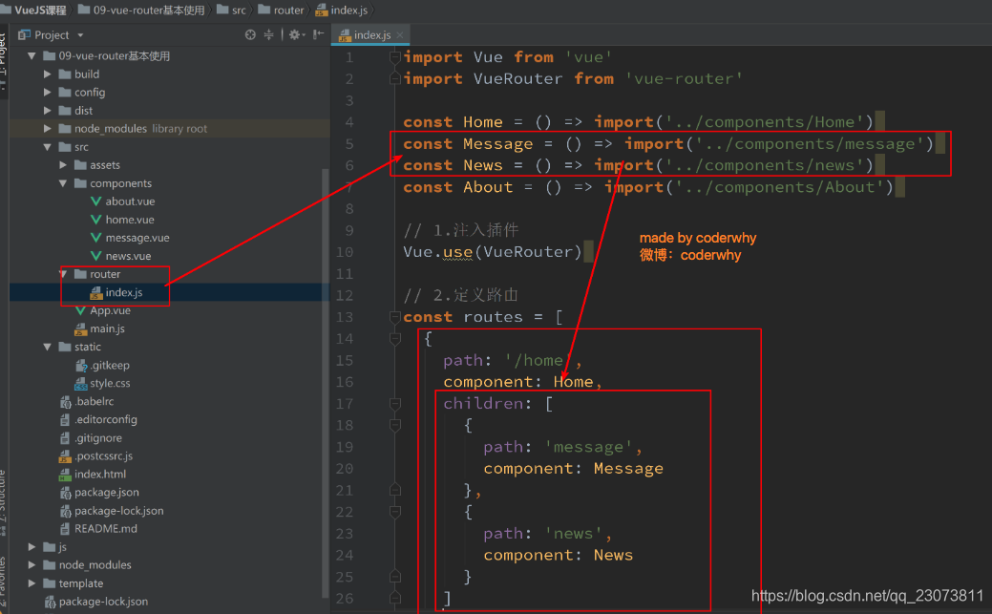
Task: Open about.vue in the components folder
Action: (x=130, y=201)
